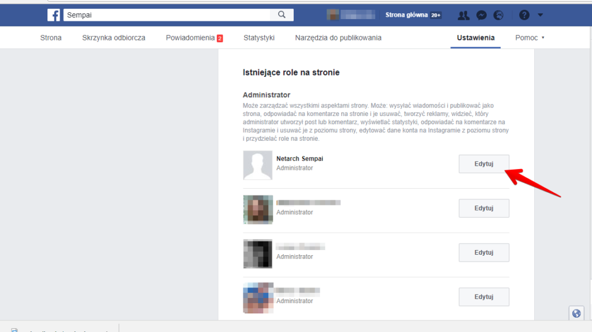Click the 'Istniejące role na stronie' heading
This screenshot has width=592, height=332.
click(291, 72)
